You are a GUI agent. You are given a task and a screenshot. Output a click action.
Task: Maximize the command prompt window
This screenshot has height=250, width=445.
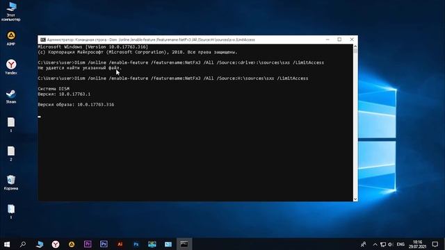click(x=339, y=40)
